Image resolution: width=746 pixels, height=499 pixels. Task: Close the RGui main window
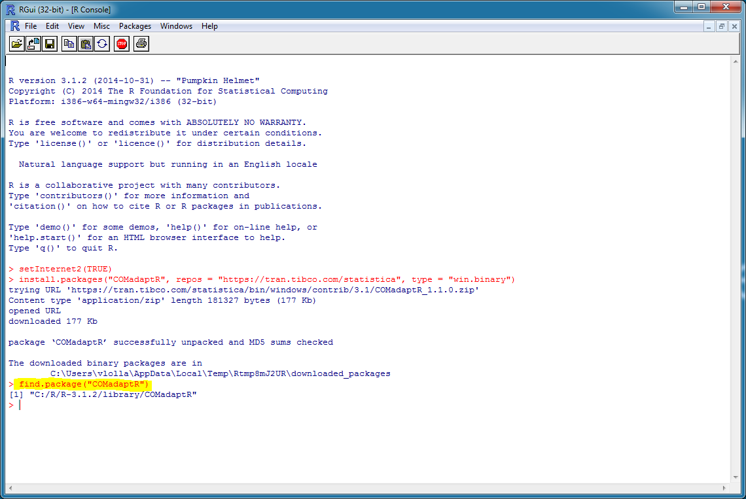point(726,7)
